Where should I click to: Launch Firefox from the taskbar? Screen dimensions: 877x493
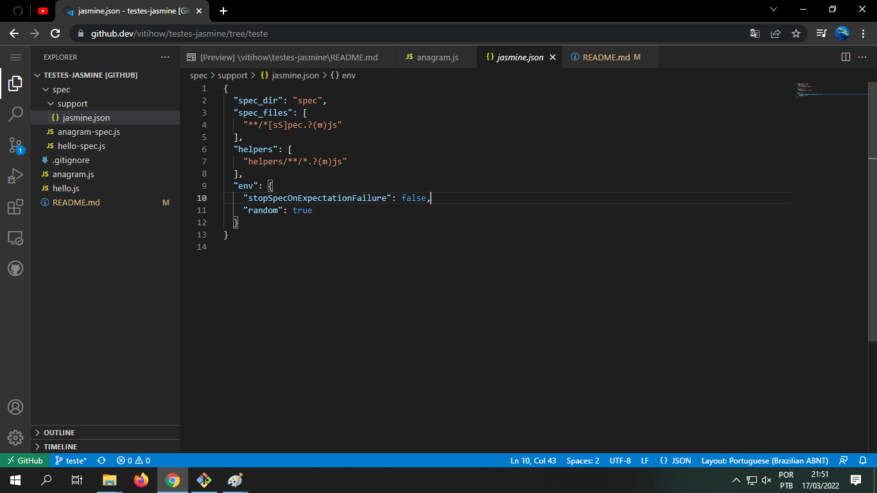pyautogui.click(x=141, y=480)
